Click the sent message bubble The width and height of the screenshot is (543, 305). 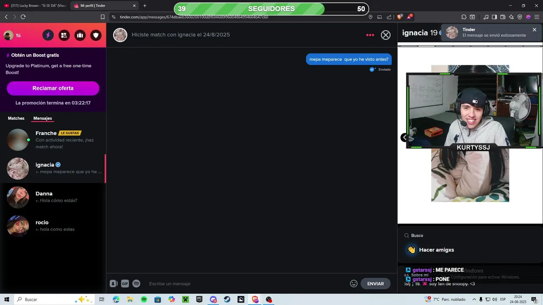pyautogui.click(x=349, y=59)
